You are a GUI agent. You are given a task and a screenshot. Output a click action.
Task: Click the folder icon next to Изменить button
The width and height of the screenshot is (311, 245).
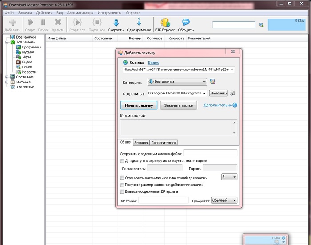pos(232,93)
